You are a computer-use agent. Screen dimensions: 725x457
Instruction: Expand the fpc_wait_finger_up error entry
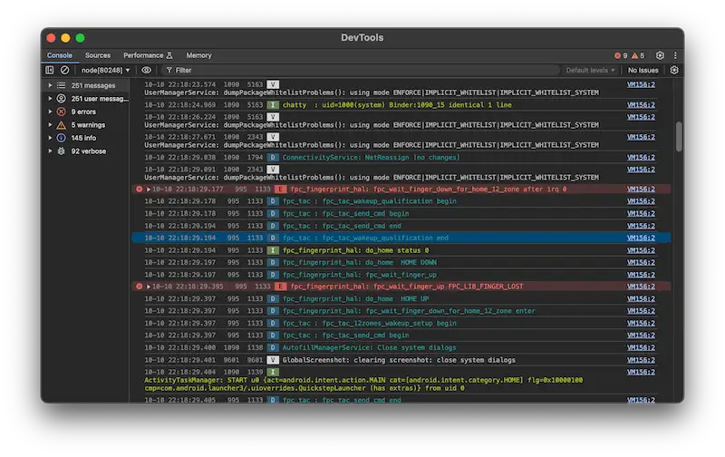[x=148, y=287]
